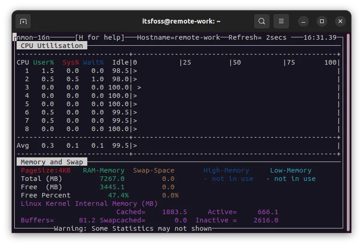Click the CPU Utilisation section header
Viewport: 363px width, 246px height.
(52, 46)
